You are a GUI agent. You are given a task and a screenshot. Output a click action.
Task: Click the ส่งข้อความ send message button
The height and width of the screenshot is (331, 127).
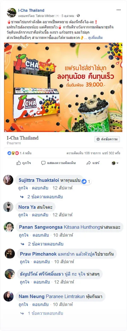(107, 139)
